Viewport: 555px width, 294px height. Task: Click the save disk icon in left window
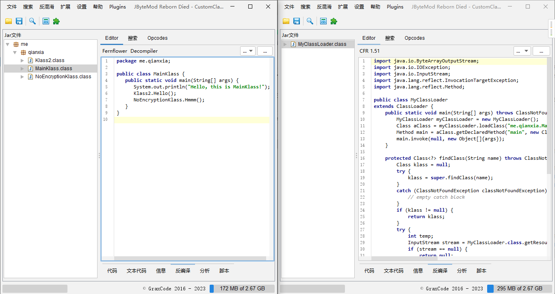click(x=19, y=21)
